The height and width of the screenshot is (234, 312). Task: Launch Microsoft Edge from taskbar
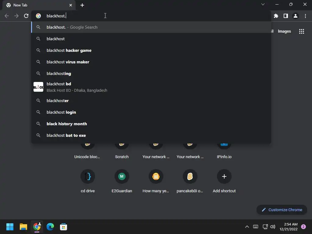tap(50, 227)
